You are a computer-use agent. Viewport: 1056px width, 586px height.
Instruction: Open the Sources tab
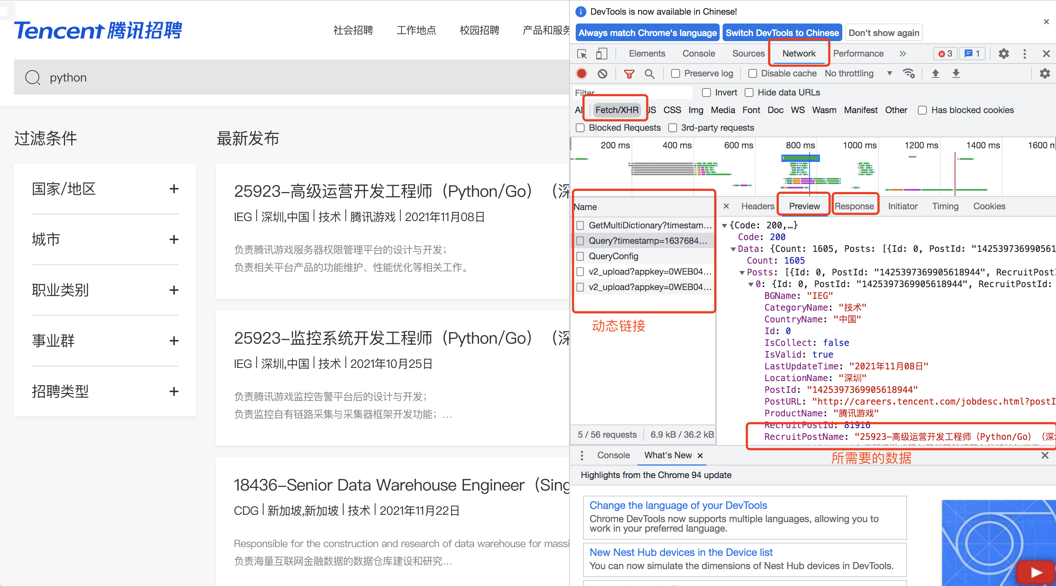[748, 54]
